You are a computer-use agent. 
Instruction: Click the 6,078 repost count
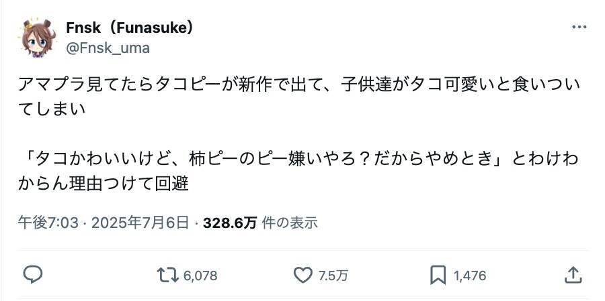point(198,275)
